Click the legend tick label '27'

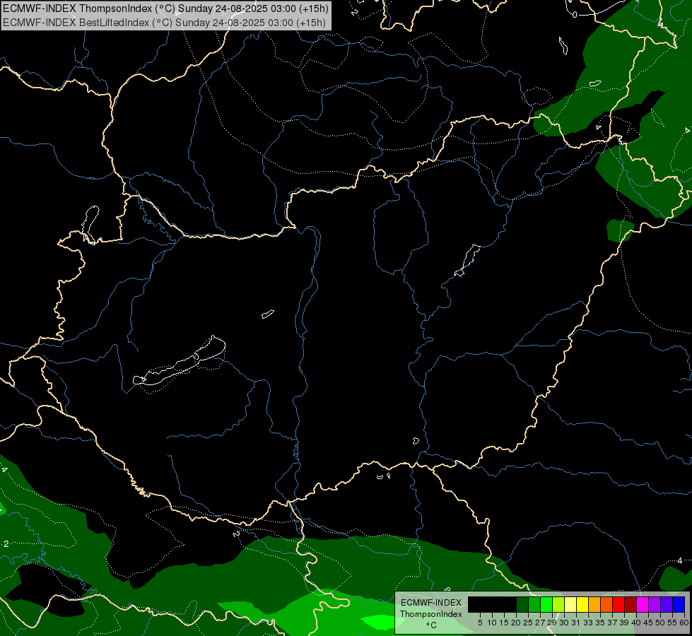point(540,623)
